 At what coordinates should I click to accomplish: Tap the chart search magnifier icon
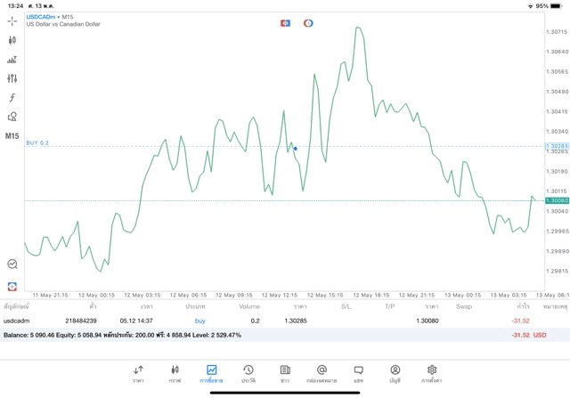12,264
